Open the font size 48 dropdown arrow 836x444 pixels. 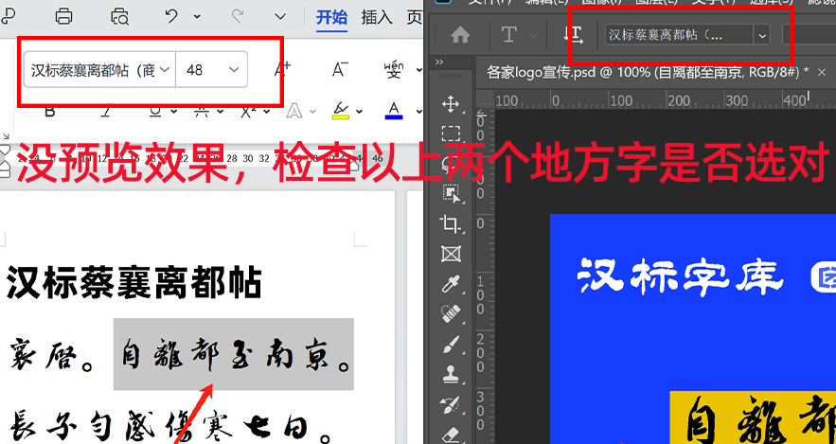pyautogui.click(x=234, y=69)
